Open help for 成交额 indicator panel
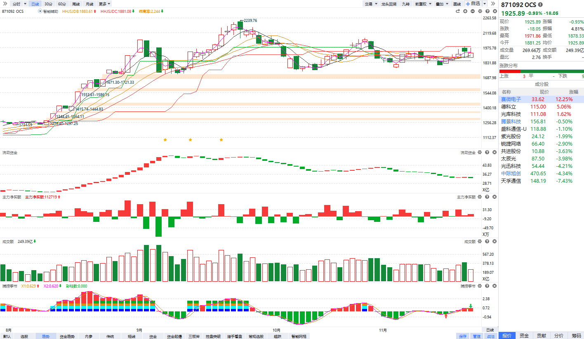 (x=487, y=242)
